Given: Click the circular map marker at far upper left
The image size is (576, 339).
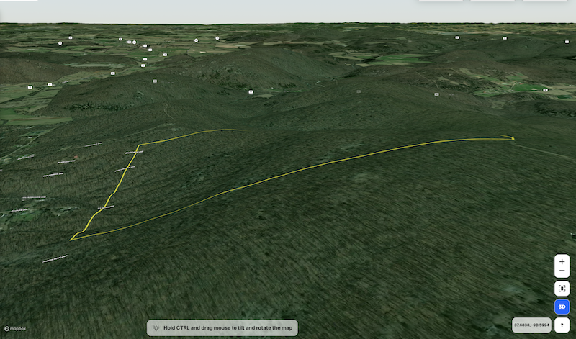Looking at the screenshot, I should (60, 43).
